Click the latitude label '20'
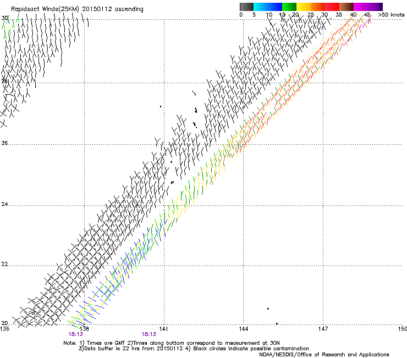This screenshot has width=407, height=358. 4,323
